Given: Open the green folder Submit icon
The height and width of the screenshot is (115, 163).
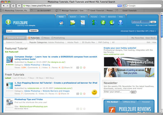Looking at the screenshot, I should coord(73,22).
